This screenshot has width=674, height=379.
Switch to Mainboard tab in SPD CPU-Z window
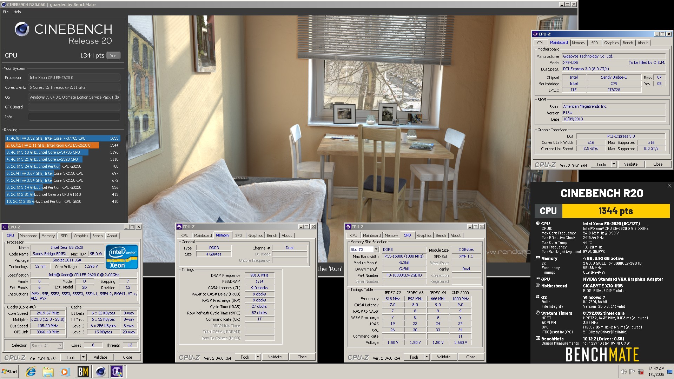coord(371,235)
